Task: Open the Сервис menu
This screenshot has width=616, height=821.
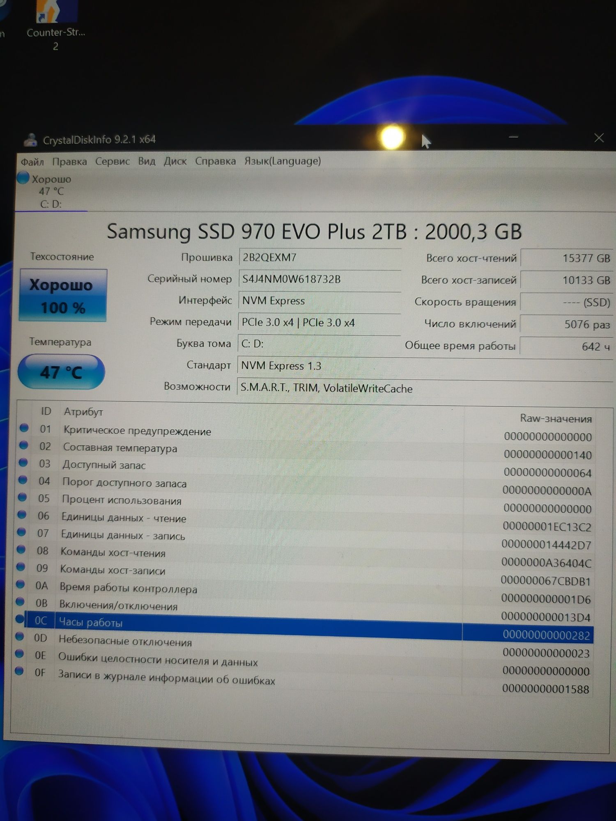Action: 113,161
